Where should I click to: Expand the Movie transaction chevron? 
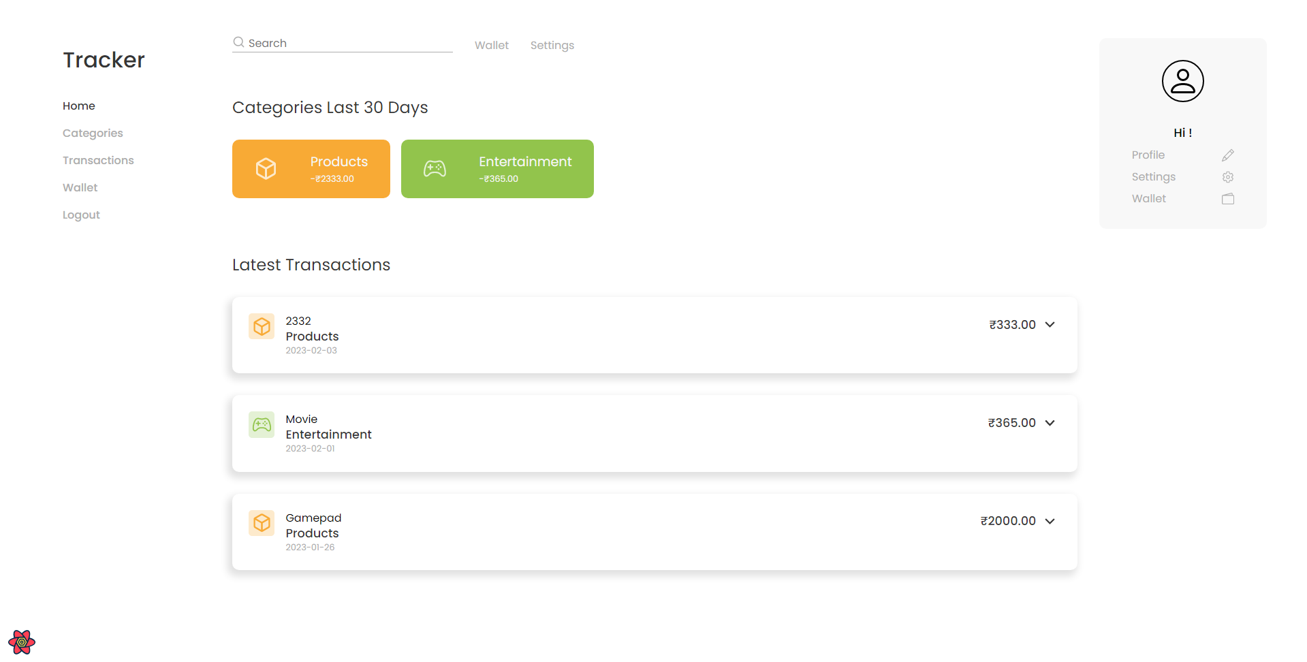click(1050, 423)
